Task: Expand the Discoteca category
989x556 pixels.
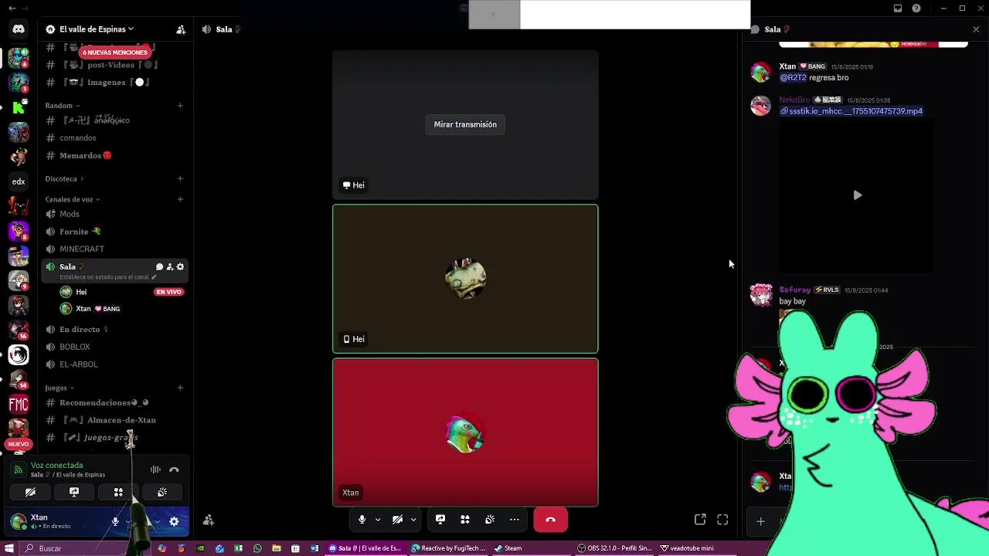Action: pos(64,178)
